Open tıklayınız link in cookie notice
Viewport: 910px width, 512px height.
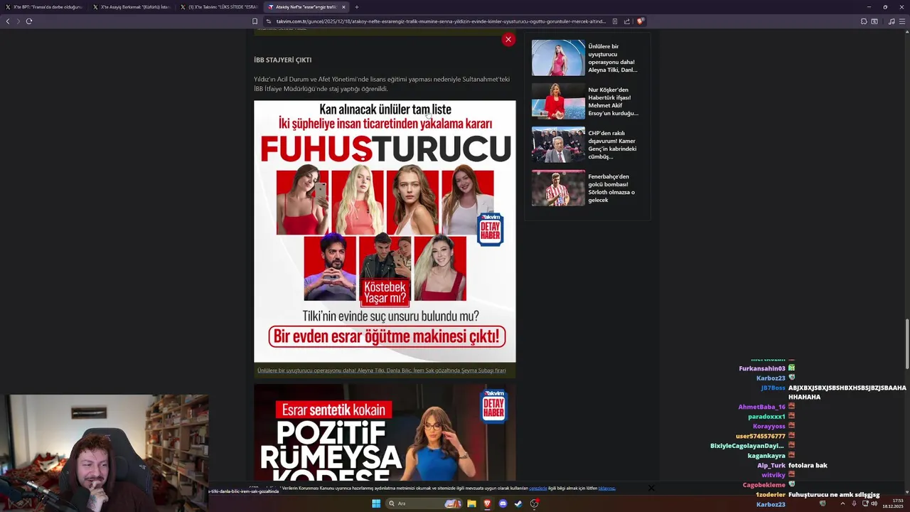(x=606, y=489)
